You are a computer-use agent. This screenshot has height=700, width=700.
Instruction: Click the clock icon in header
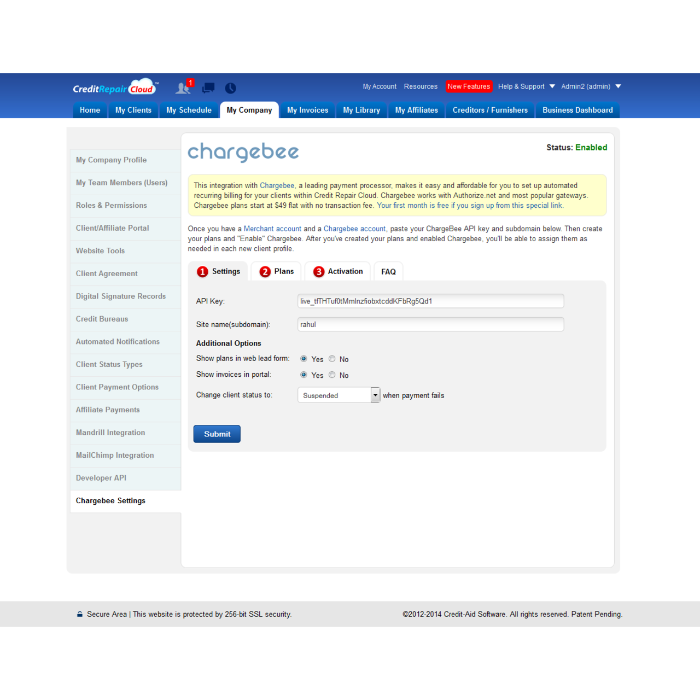(x=230, y=88)
